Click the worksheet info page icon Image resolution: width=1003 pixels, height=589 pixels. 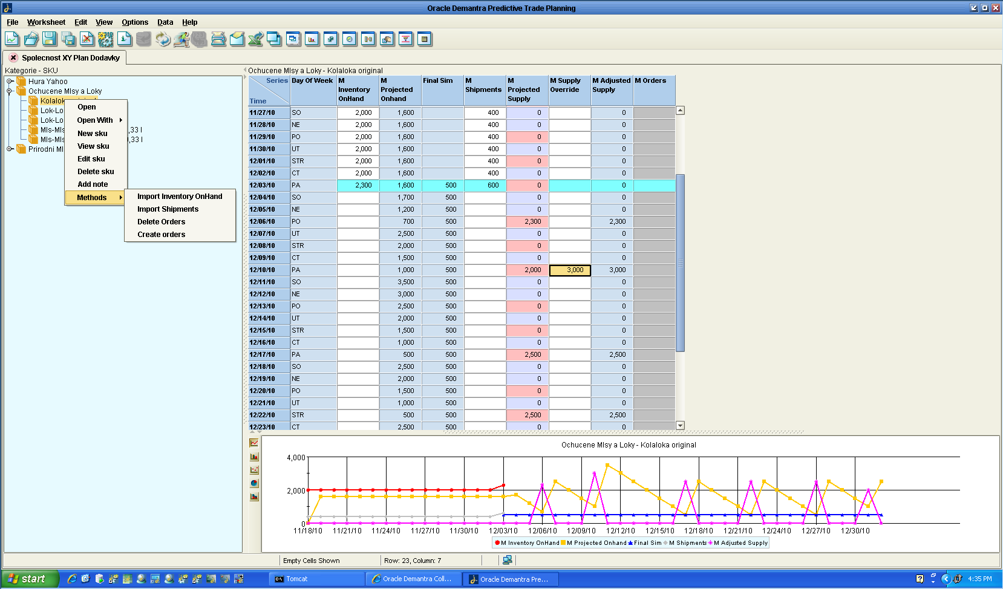(x=125, y=39)
